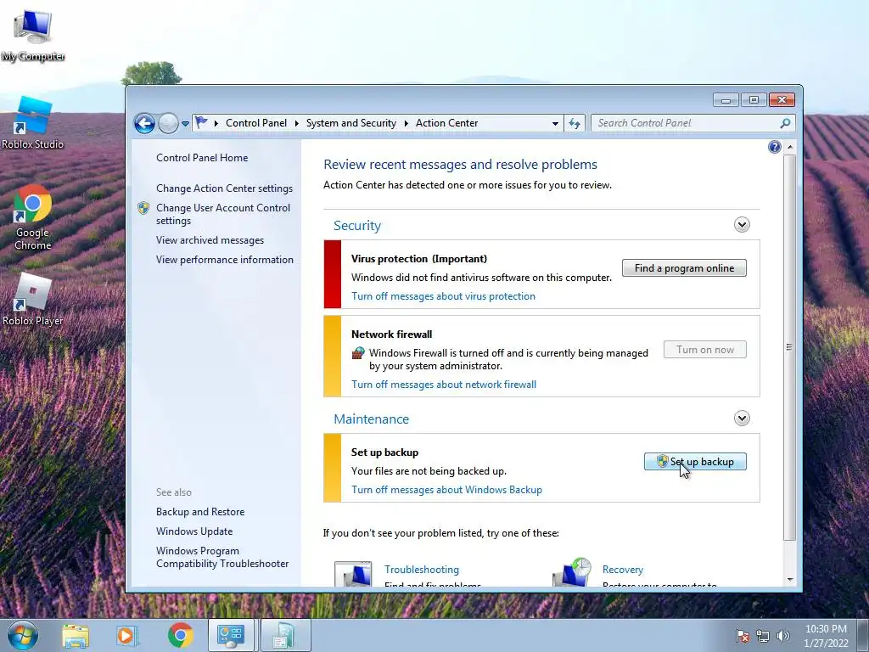Click Action Center in breadcrumb

(x=446, y=123)
